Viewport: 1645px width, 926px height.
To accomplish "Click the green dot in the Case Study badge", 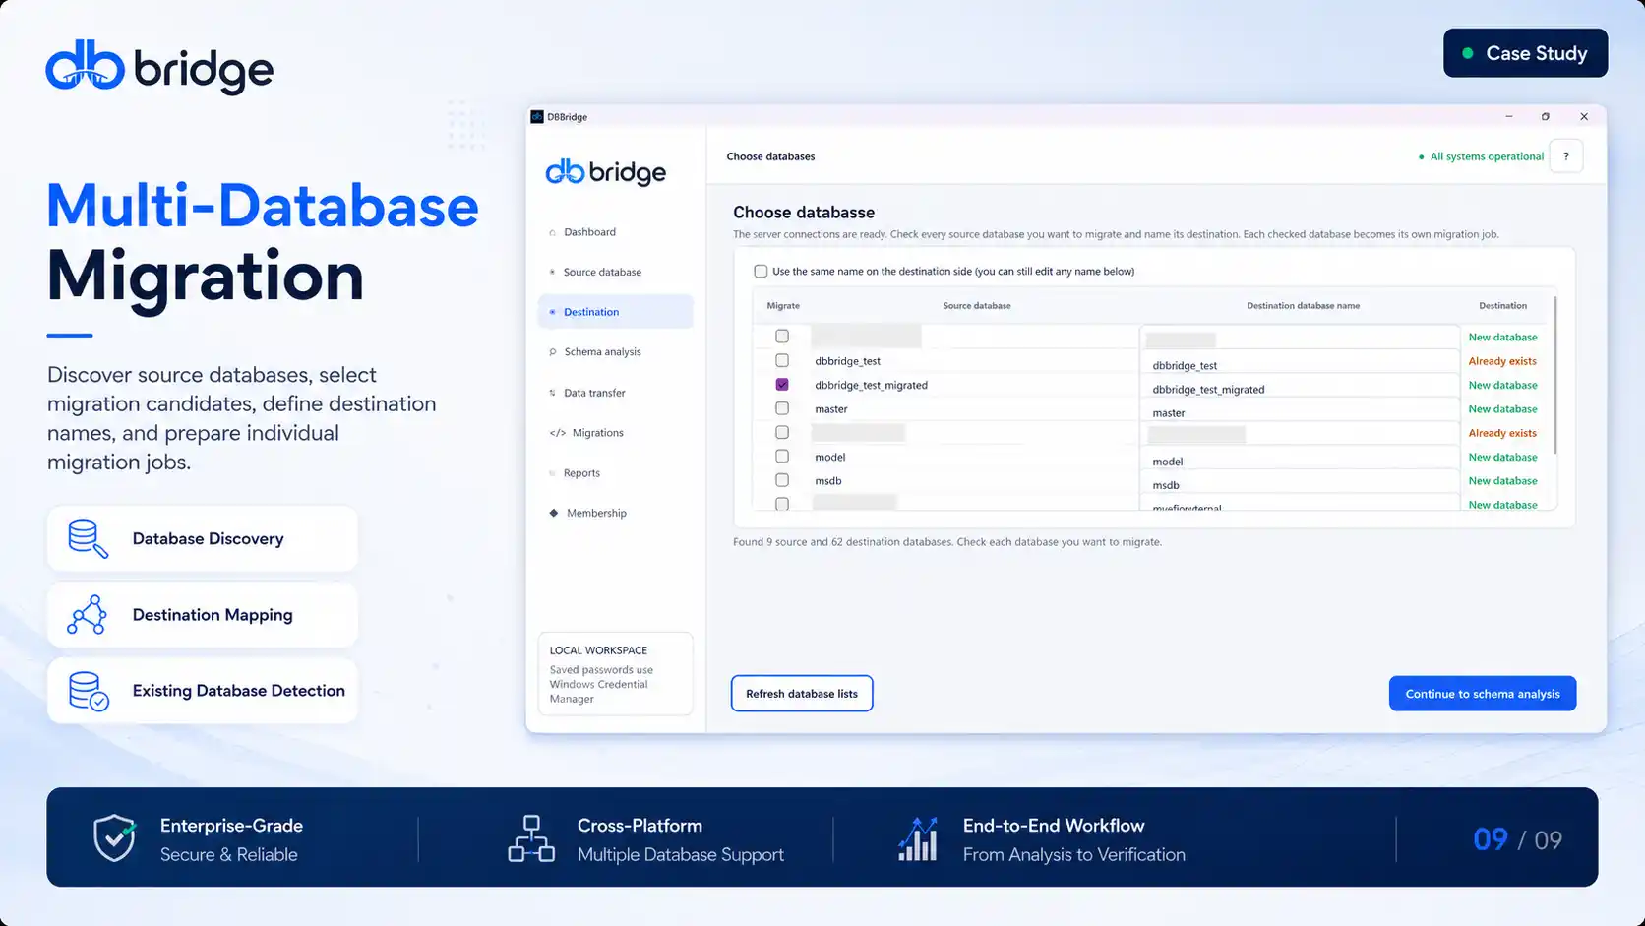I will [1468, 53].
